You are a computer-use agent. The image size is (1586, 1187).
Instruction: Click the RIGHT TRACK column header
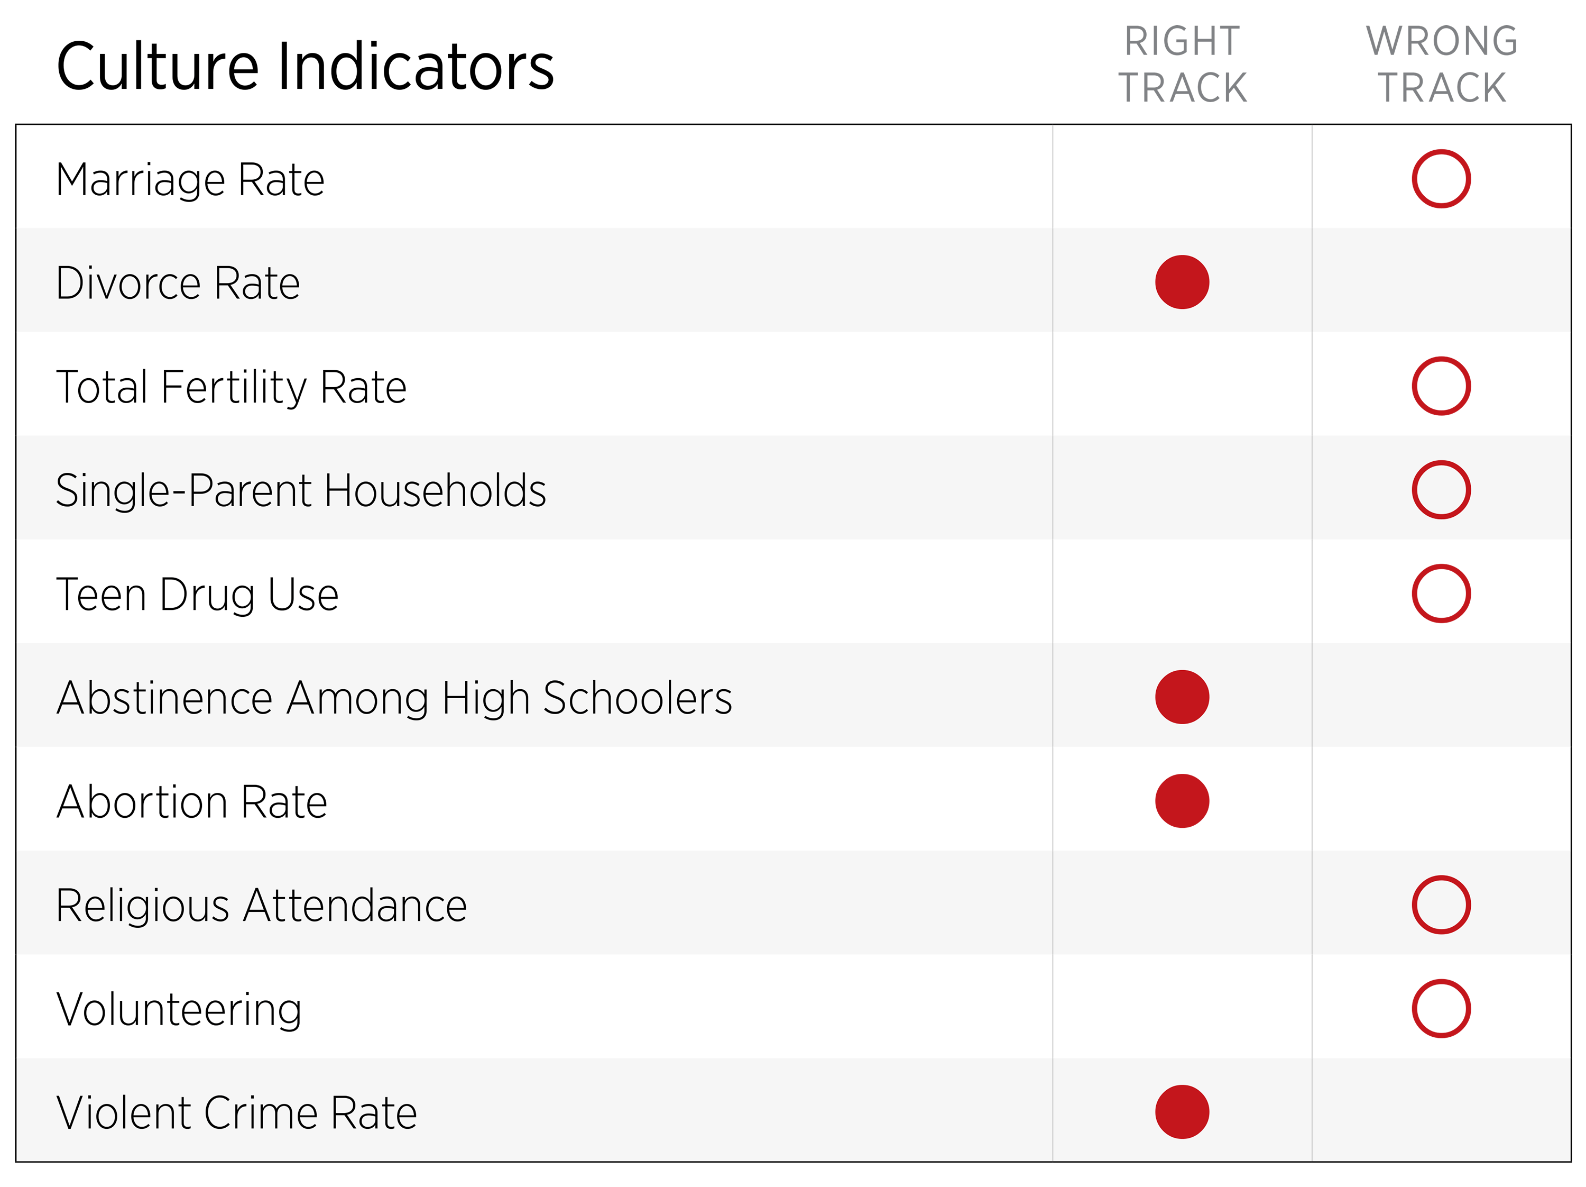click(x=1182, y=65)
